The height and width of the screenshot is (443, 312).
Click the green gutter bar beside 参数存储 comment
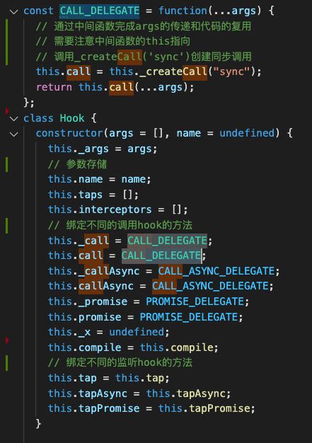pyautogui.click(x=6, y=164)
